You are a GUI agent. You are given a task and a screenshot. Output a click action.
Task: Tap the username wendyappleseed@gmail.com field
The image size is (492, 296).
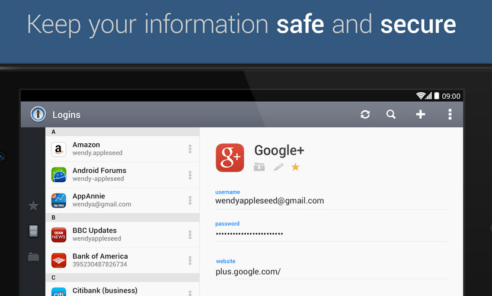pos(331,201)
